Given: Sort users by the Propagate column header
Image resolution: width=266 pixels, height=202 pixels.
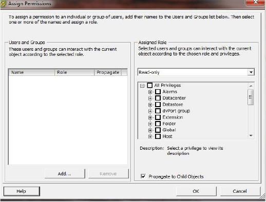Looking at the screenshot, I should click(x=108, y=72).
